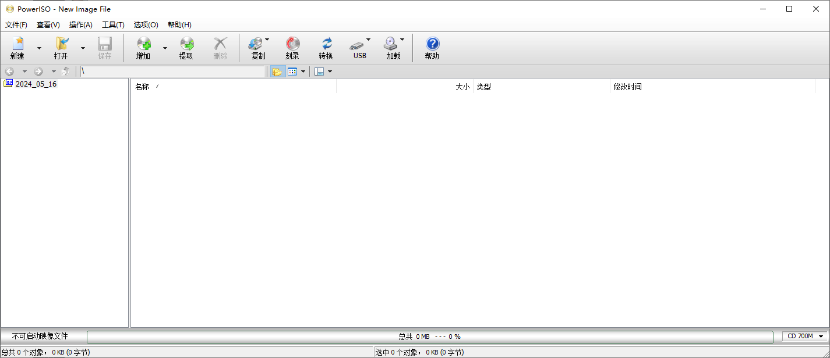Select the 2024_05_16 tree node
This screenshot has height=358, width=830.
36,84
